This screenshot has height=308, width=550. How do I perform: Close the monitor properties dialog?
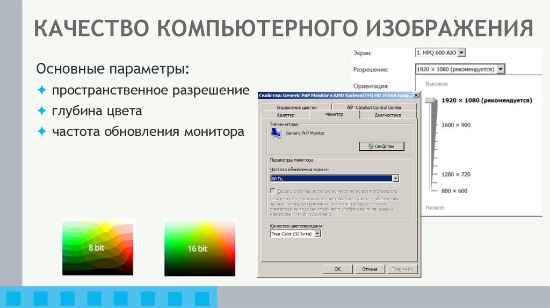coord(416,96)
